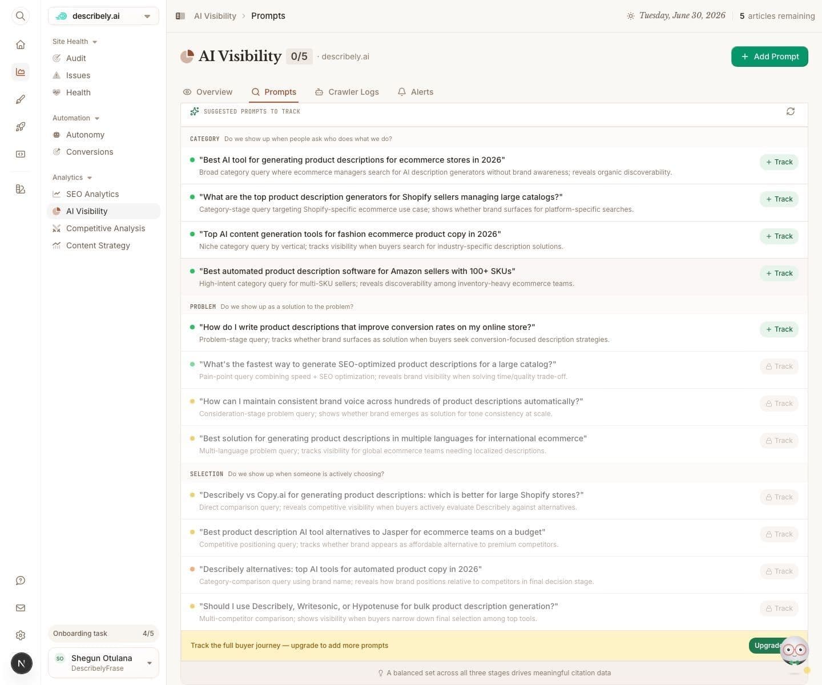Open SEO Analytics in the sidebar
This screenshot has width=822, height=685.
(103, 194)
